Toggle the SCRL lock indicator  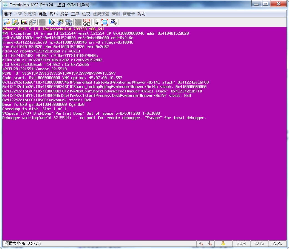click(x=277, y=243)
